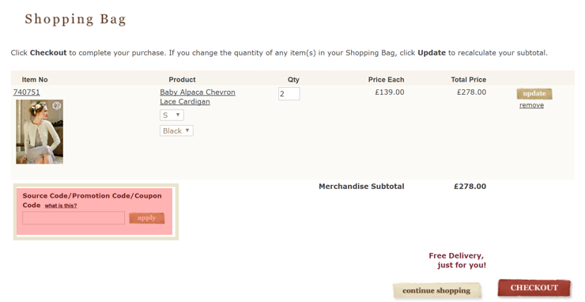This screenshot has width=585, height=302.
Task: Expand the size S dropdown
Action: 172,115
